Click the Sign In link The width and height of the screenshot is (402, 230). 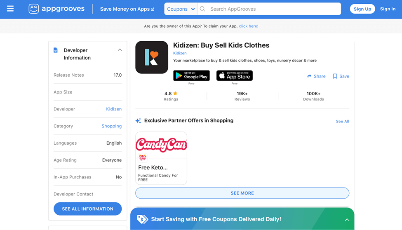388,9
